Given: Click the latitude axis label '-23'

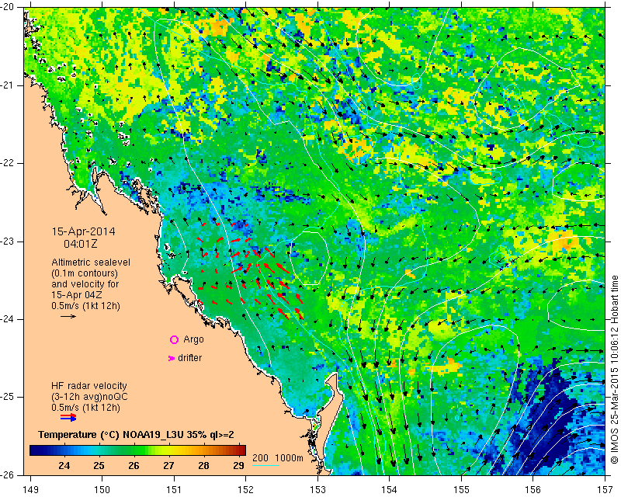Looking at the screenshot, I should 9,242.
